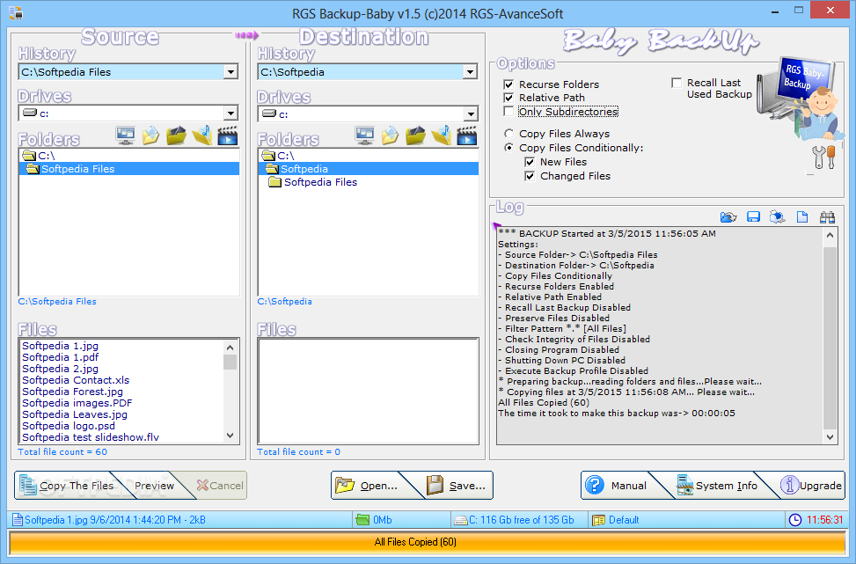
Task: Uncheck the Recurse Folders checkbox
Action: [x=508, y=84]
